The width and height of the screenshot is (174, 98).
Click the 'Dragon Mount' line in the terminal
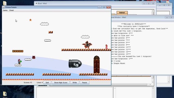pos(118,63)
